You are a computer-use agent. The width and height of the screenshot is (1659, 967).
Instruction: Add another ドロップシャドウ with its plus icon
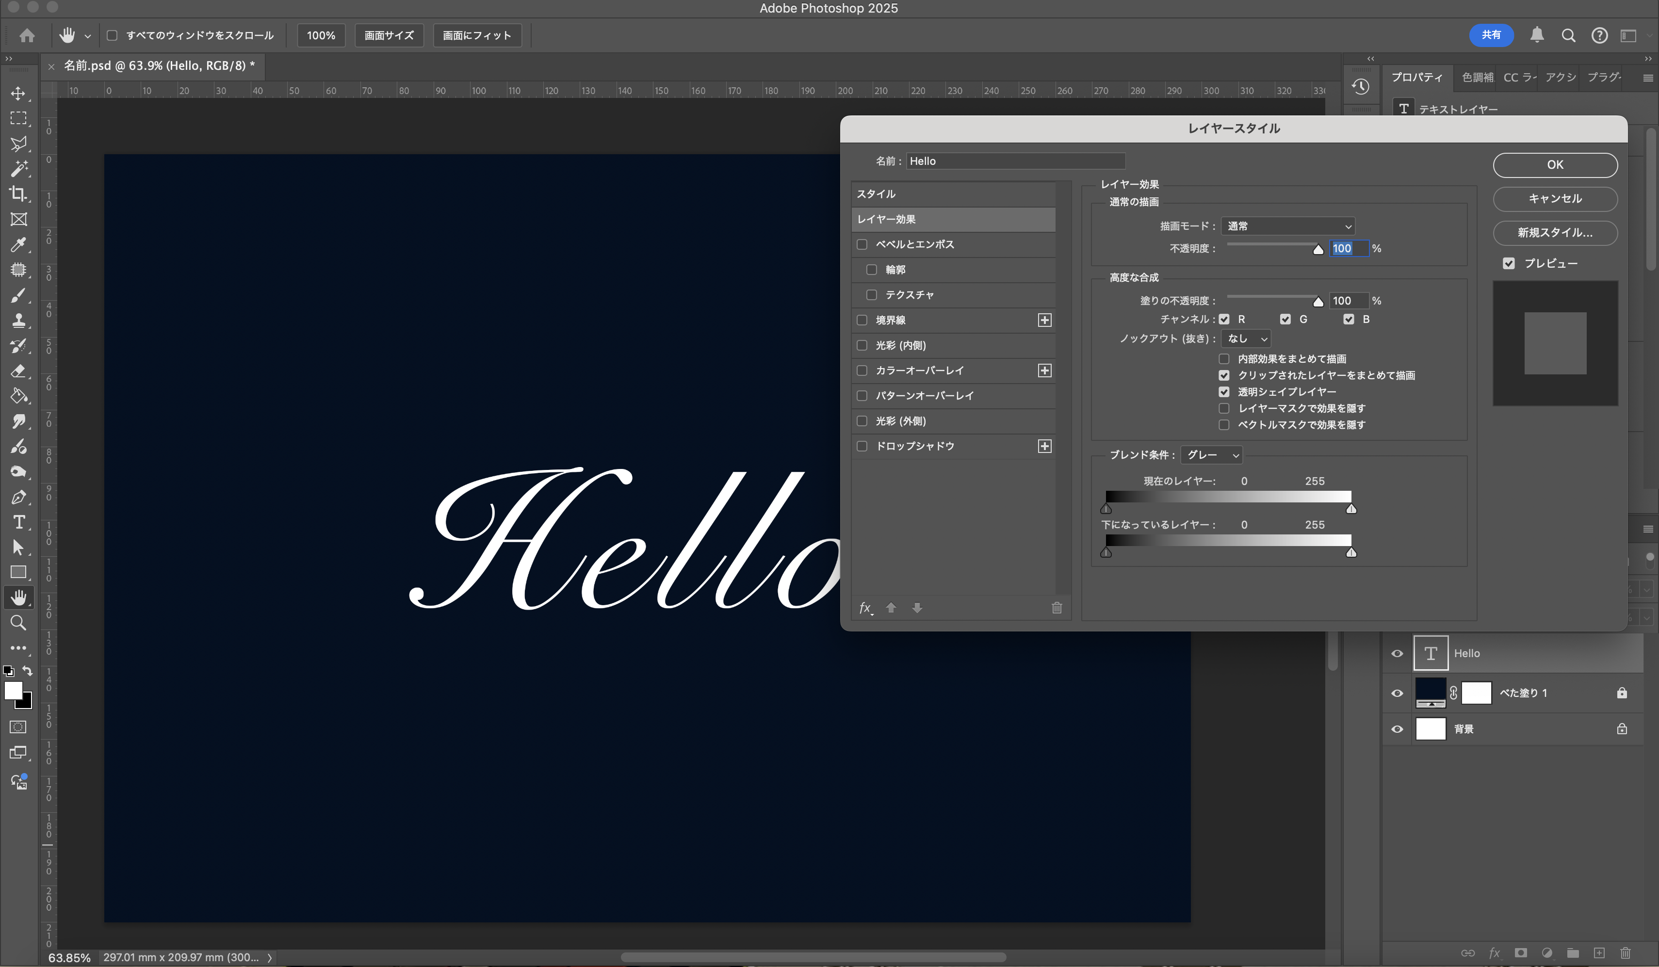[1045, 446]
